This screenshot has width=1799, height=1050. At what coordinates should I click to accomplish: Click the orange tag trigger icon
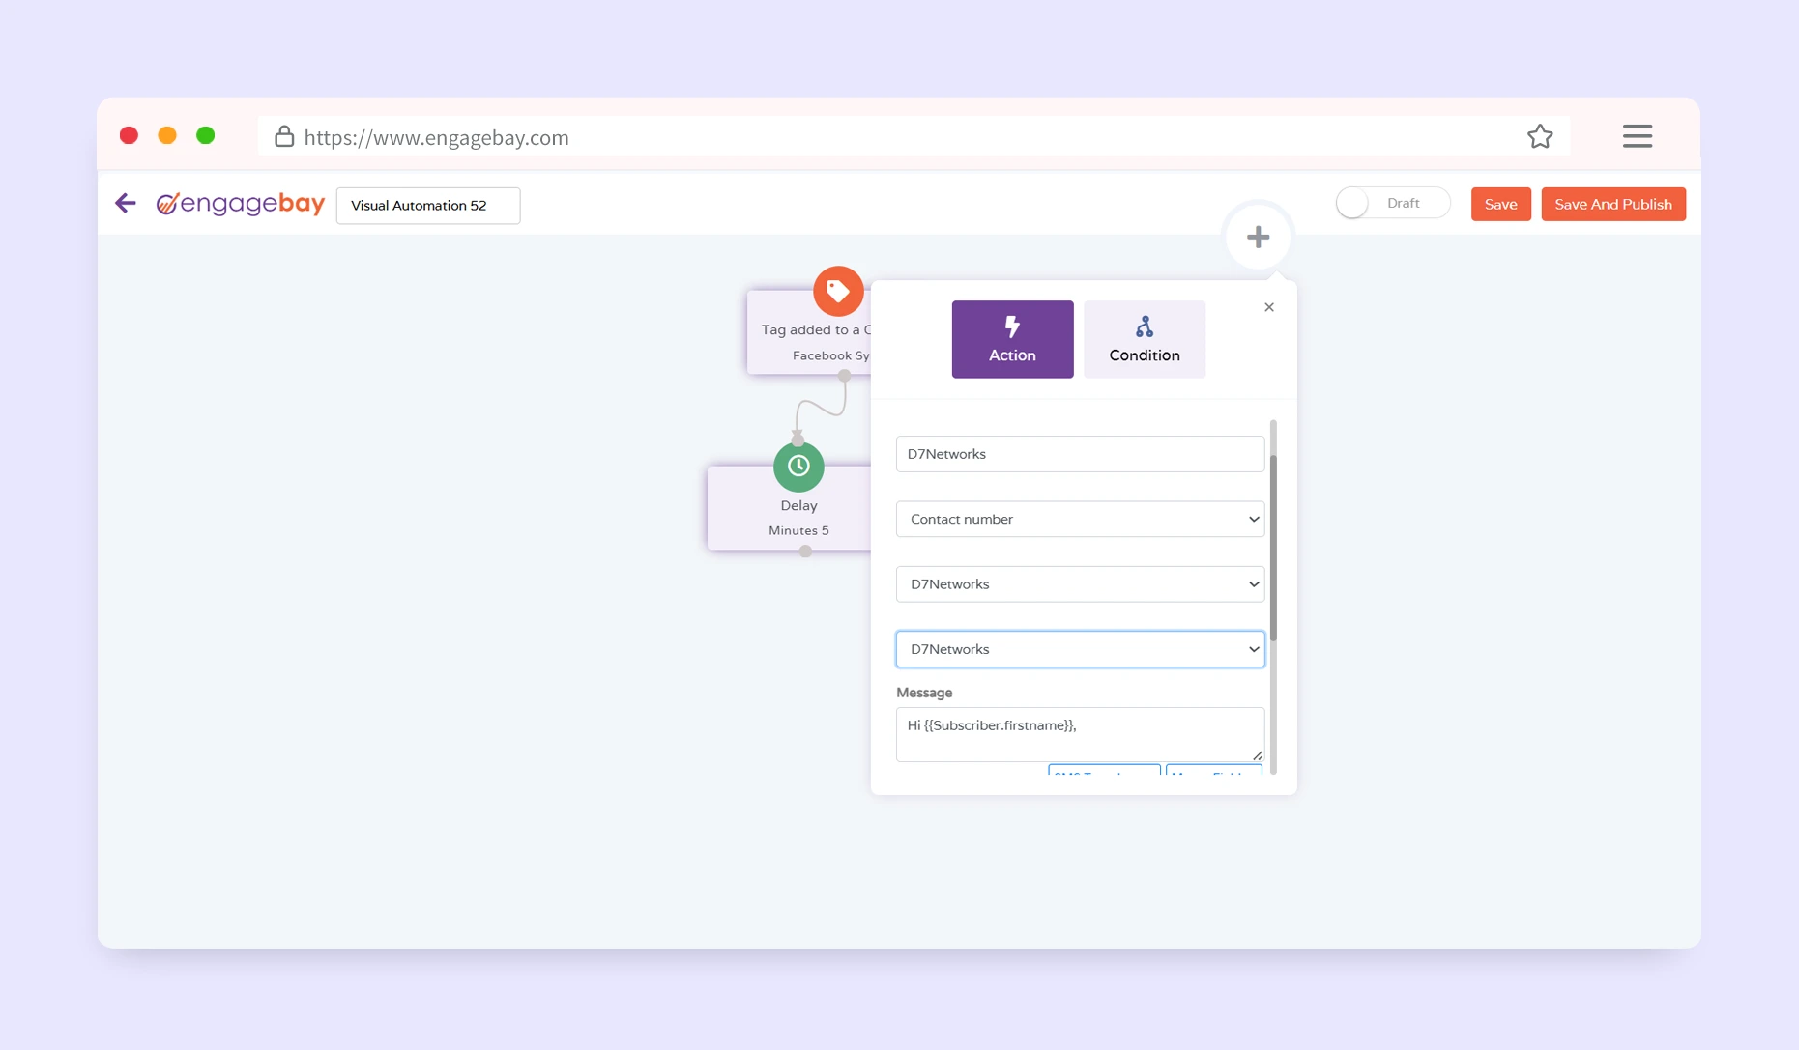[838, 291]
